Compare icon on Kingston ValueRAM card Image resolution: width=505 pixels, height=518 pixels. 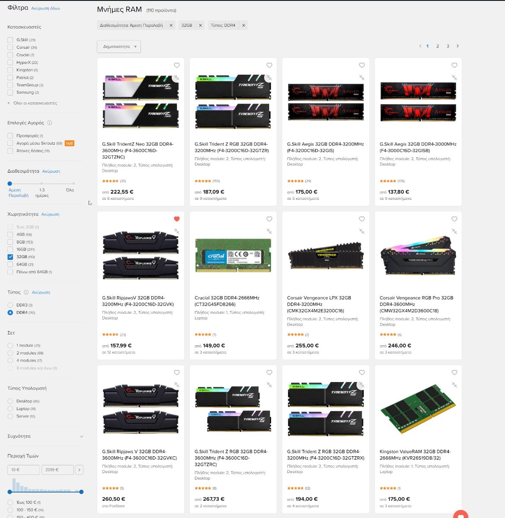click(x=454, y=385)
